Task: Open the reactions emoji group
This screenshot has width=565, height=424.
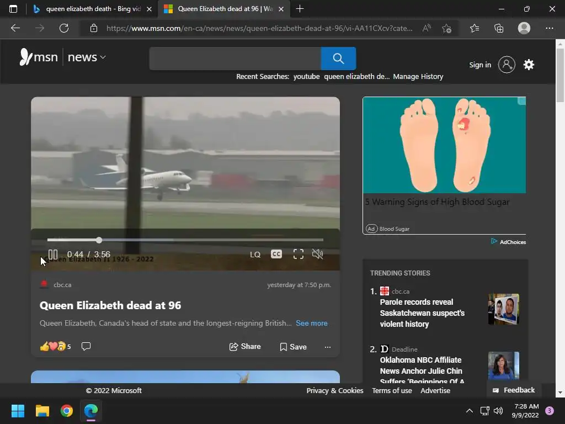Action: pyautogui.click(x=53, y=347)
